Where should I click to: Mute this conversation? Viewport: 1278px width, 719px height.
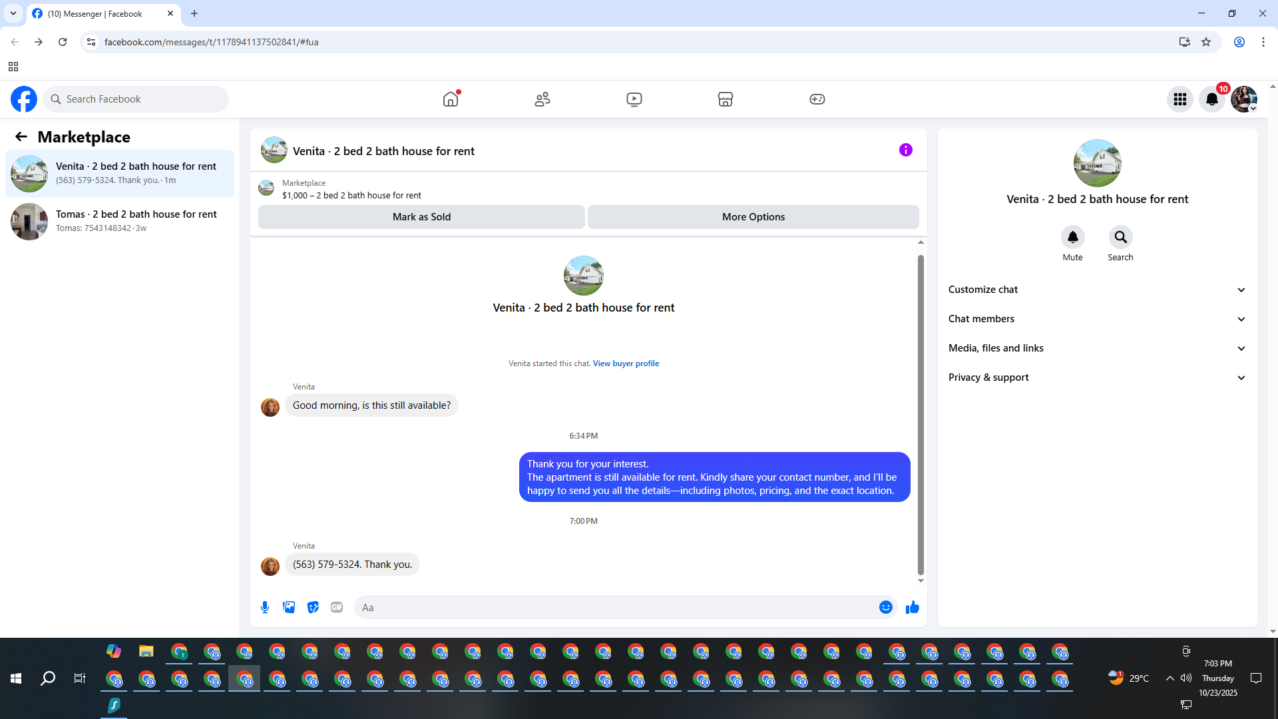(x=1072, y=237)
